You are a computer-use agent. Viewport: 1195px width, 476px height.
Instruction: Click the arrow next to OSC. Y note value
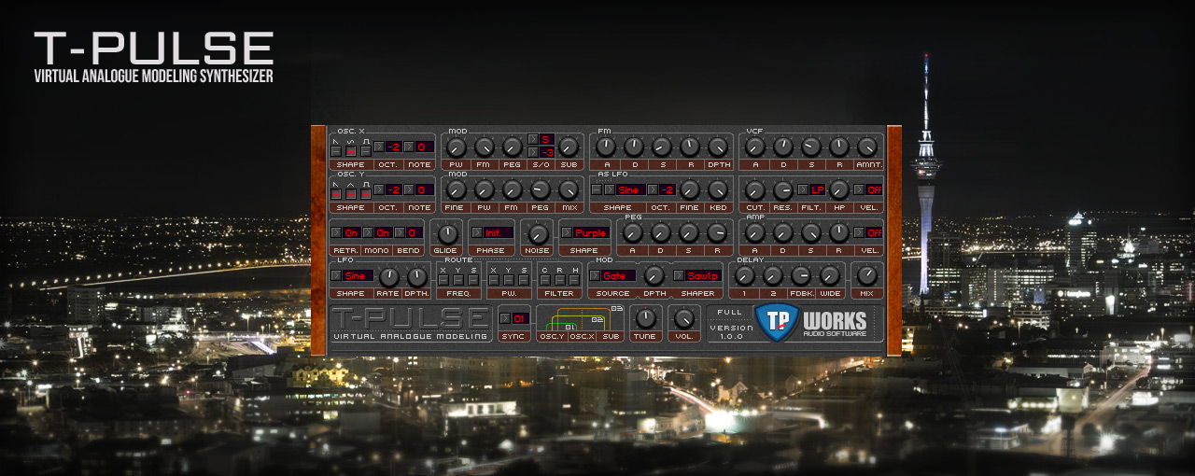(409, 189)
